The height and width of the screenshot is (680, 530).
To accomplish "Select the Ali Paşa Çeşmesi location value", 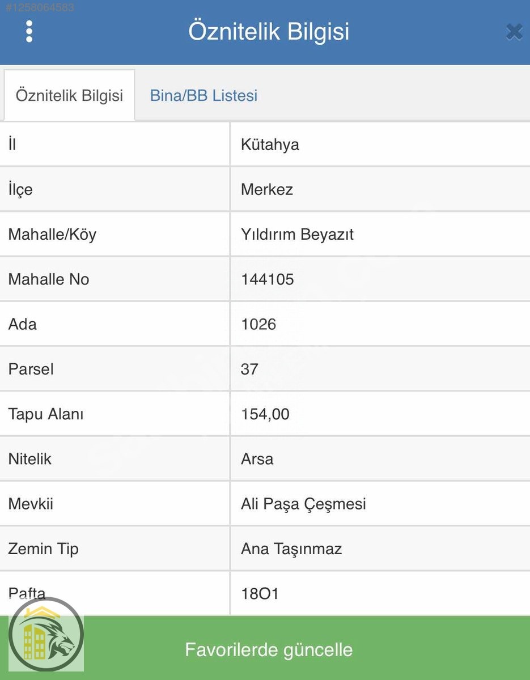I will pos(303,504).
